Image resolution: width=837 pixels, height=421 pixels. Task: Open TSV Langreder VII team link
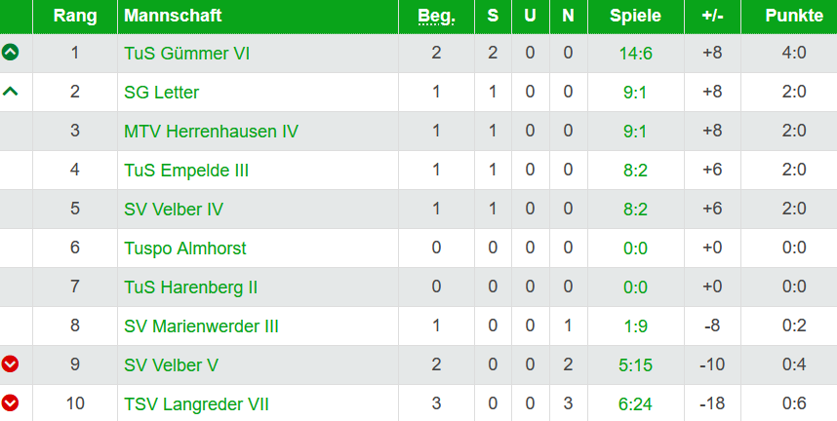pyautogui.click(x=196, y=404)
